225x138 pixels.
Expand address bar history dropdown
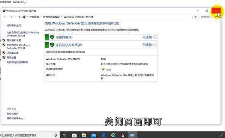(x=193, y=17)
